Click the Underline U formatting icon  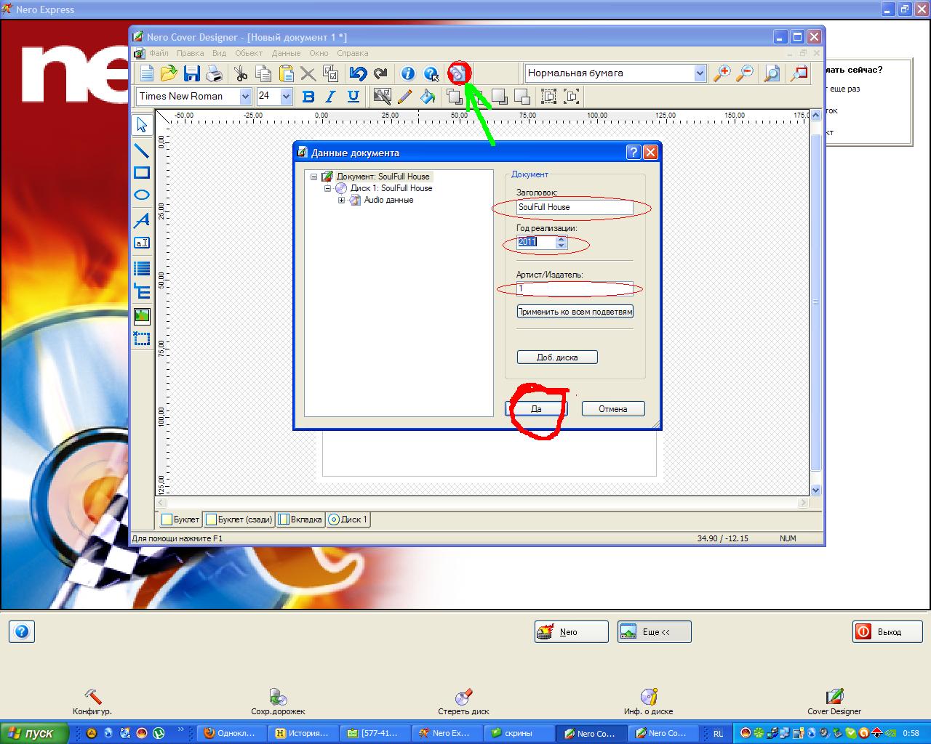(353, 96)
